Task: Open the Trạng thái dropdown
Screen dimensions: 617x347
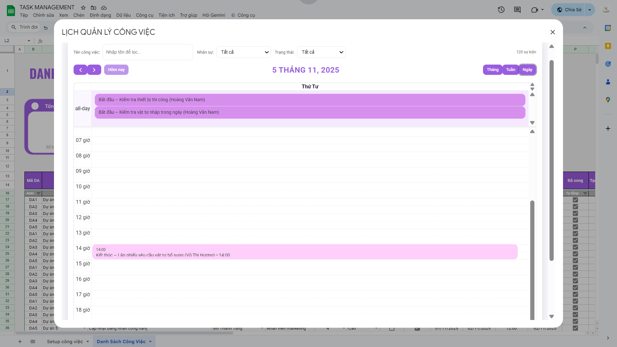Action: pos(321,52)
